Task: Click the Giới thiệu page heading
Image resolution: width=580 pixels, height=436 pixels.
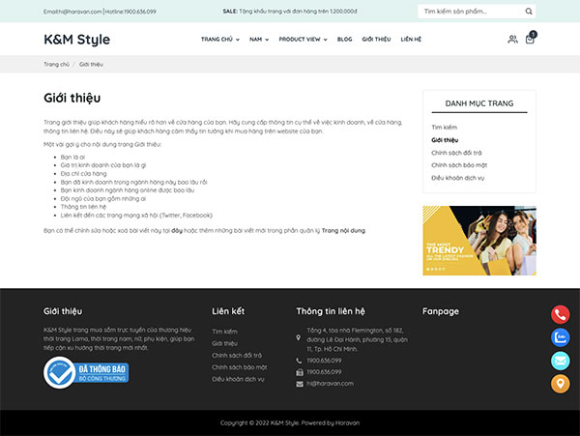Action: click(72, 98)
